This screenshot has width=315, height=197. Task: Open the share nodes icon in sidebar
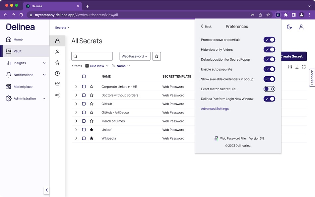(57, 95)
